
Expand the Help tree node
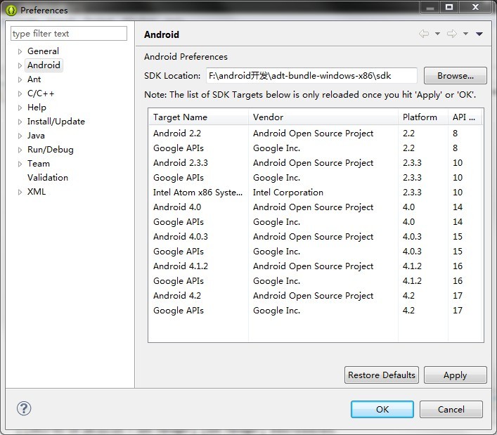(20, 108)
